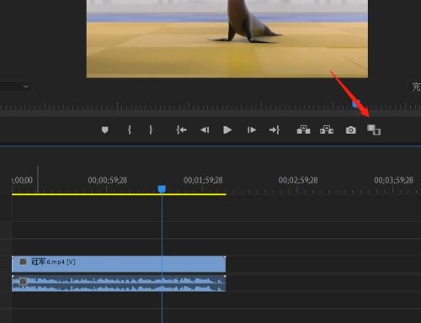Screen dimensions: 421x323
Task: Mark Out point with the right brace button
Action: [x=151, y=130]
